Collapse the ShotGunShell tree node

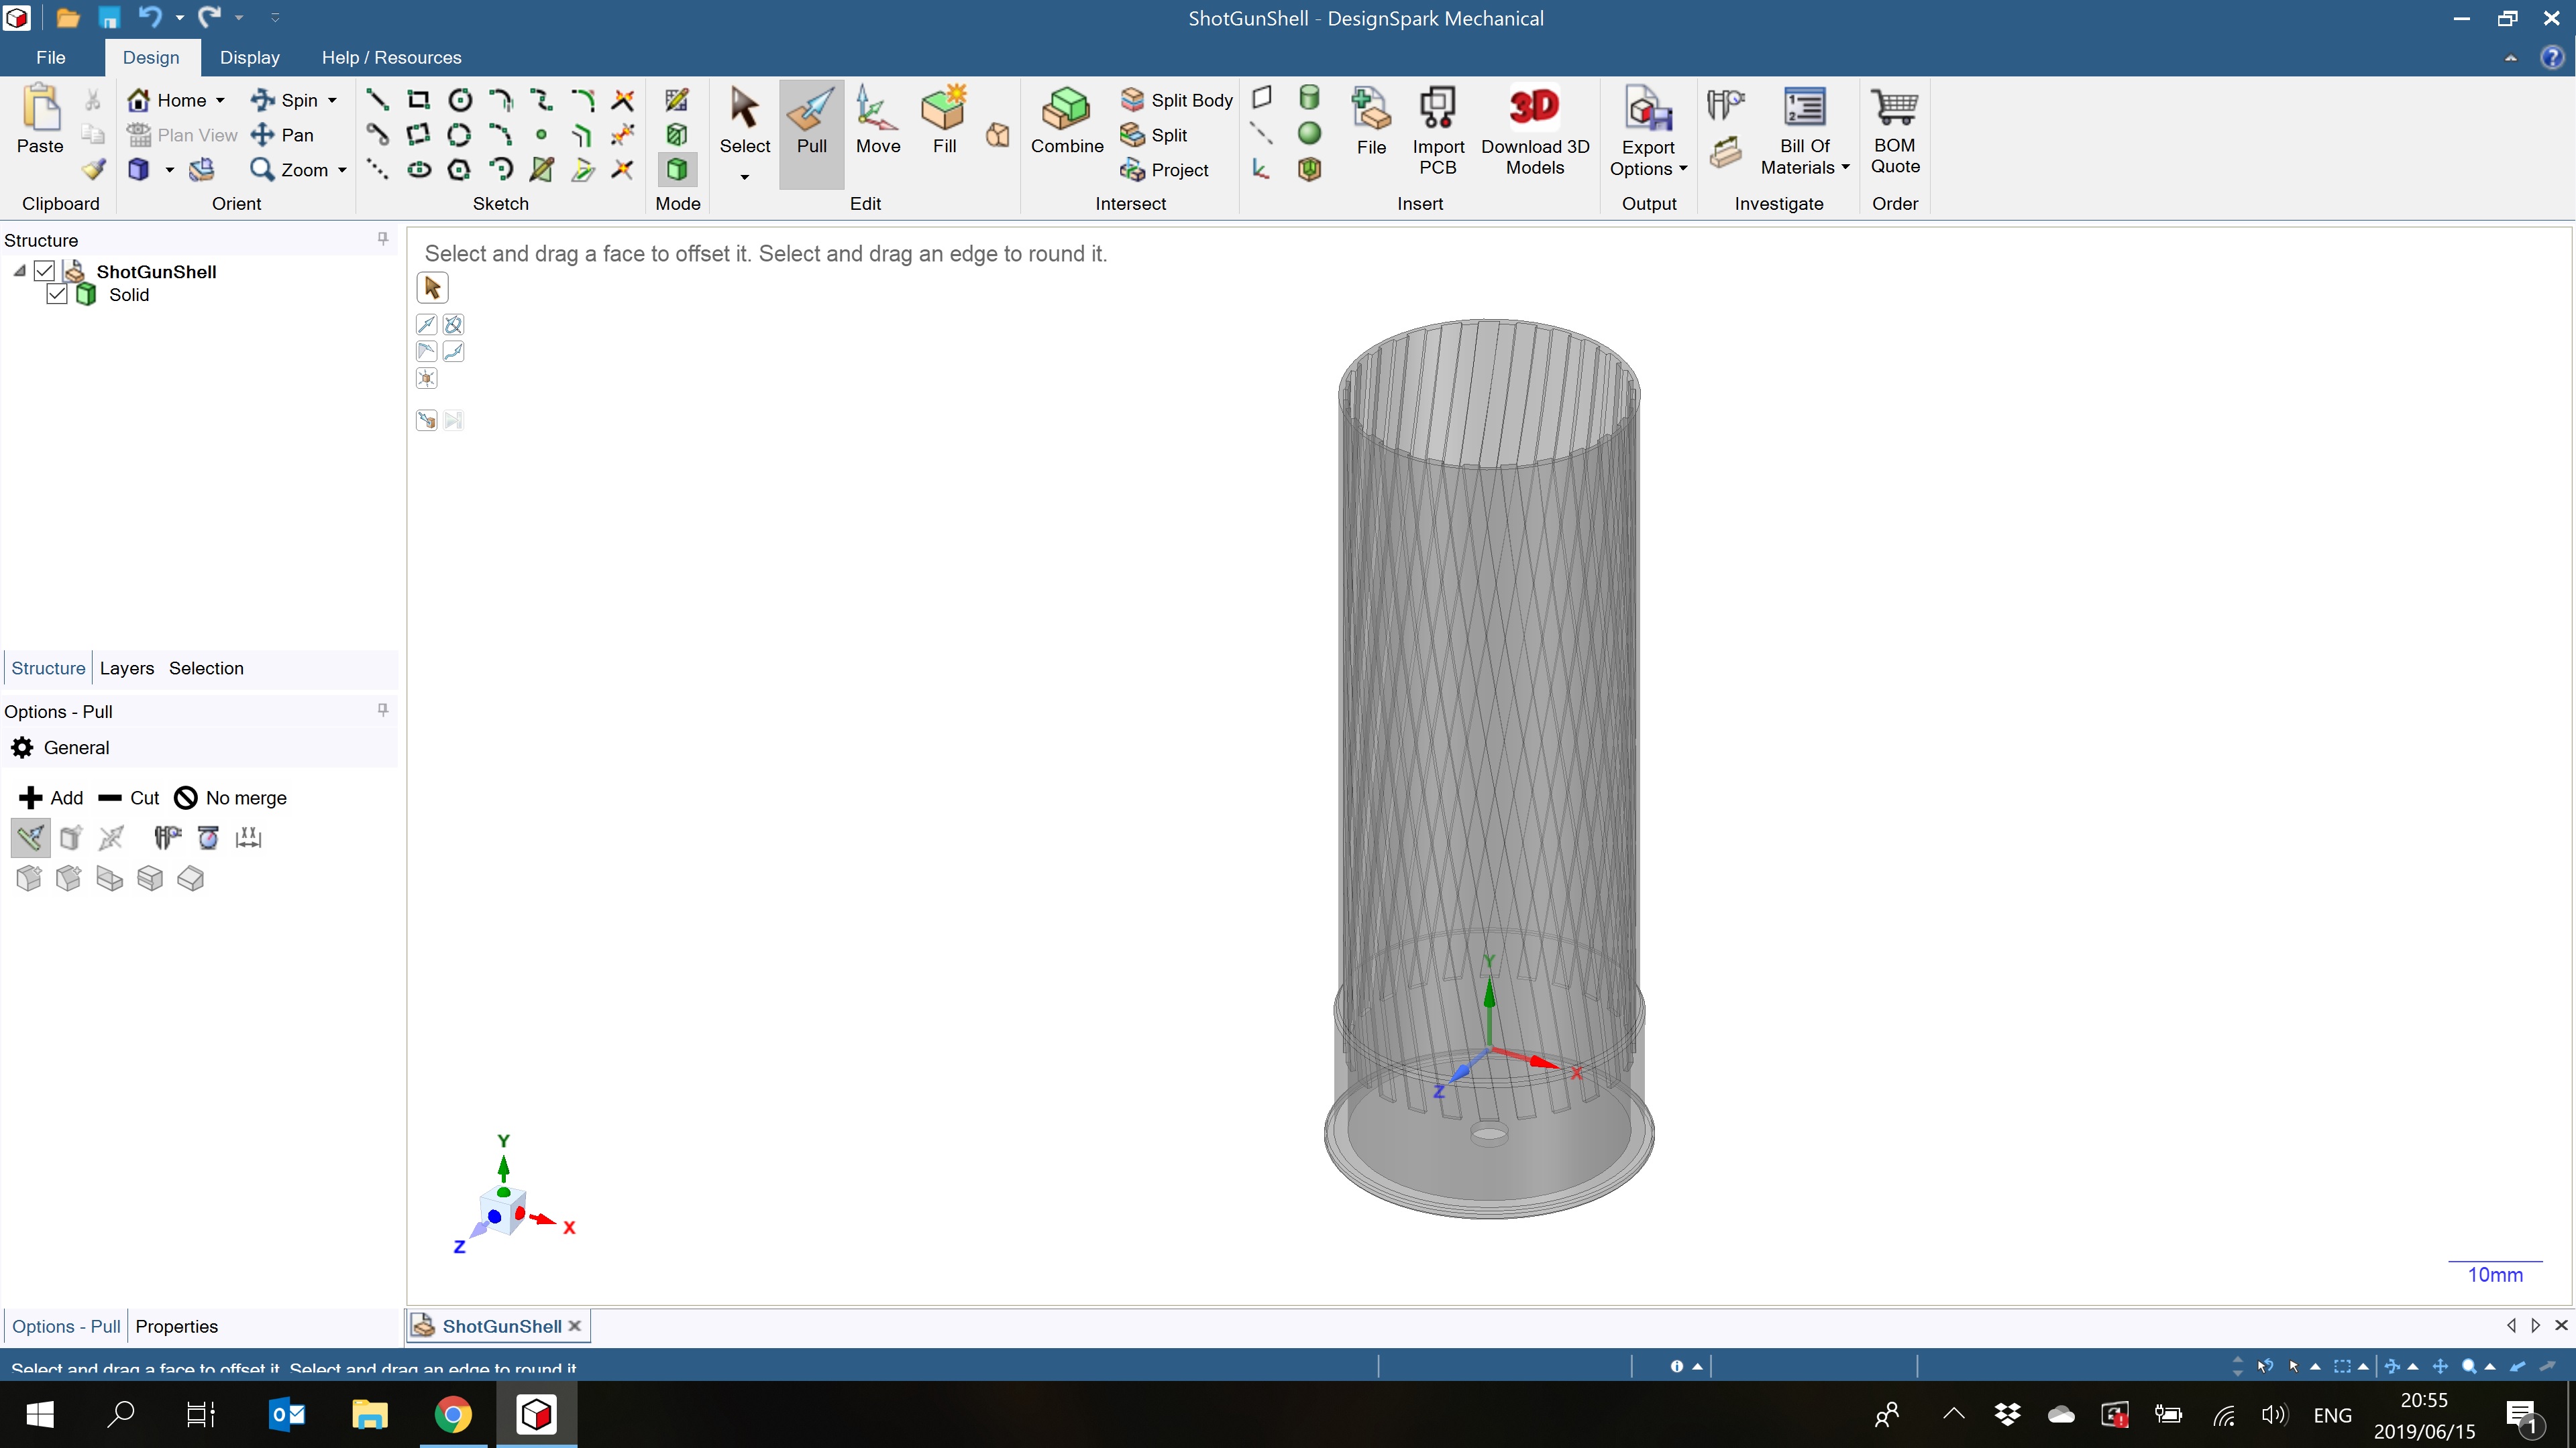click(x=19, y=271)
